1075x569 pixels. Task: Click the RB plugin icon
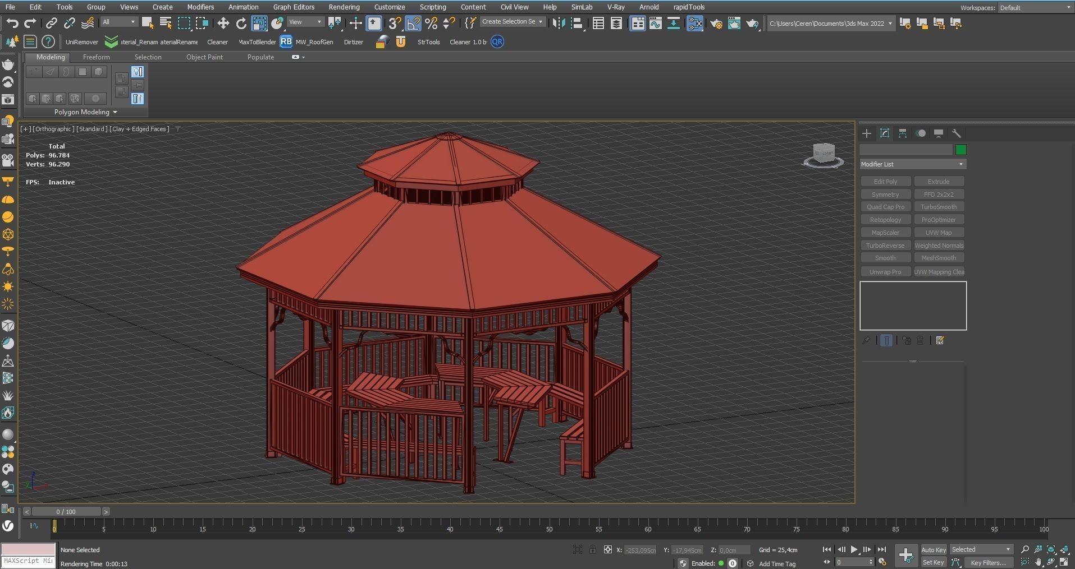point(286,41)
